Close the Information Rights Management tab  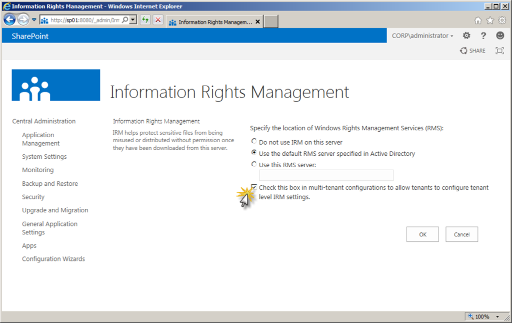coord(257,22)
